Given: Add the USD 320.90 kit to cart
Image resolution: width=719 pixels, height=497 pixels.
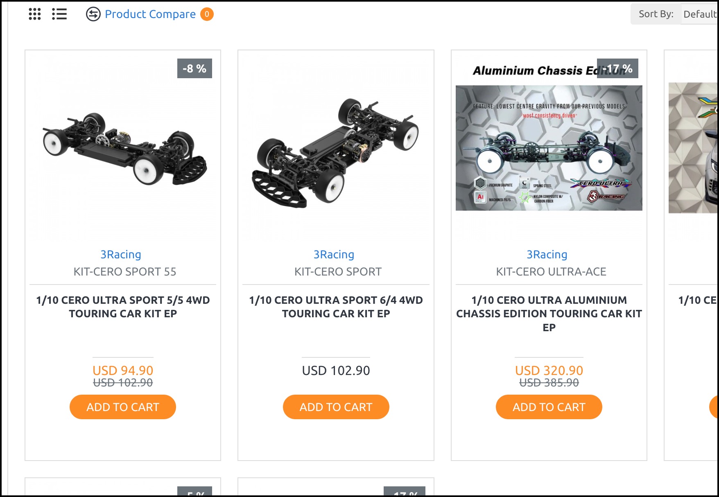Looking at the screenshot, I should coord(549,407).
